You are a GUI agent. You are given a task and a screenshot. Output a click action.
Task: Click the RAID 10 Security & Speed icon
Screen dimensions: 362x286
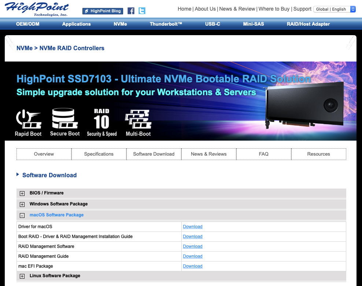pyautogui.click(x=101, y=119)
